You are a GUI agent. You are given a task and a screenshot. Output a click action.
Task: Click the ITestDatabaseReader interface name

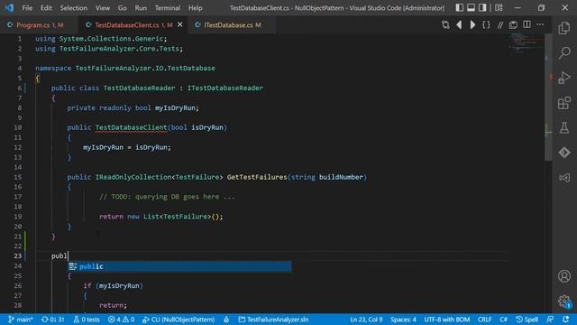click(x=225, y=88)
